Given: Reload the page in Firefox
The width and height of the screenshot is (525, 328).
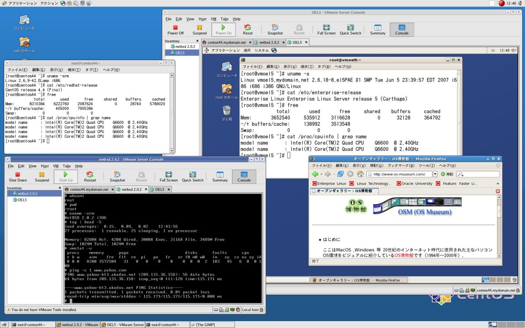Looking at the screenshot, I should click(340, 174).
